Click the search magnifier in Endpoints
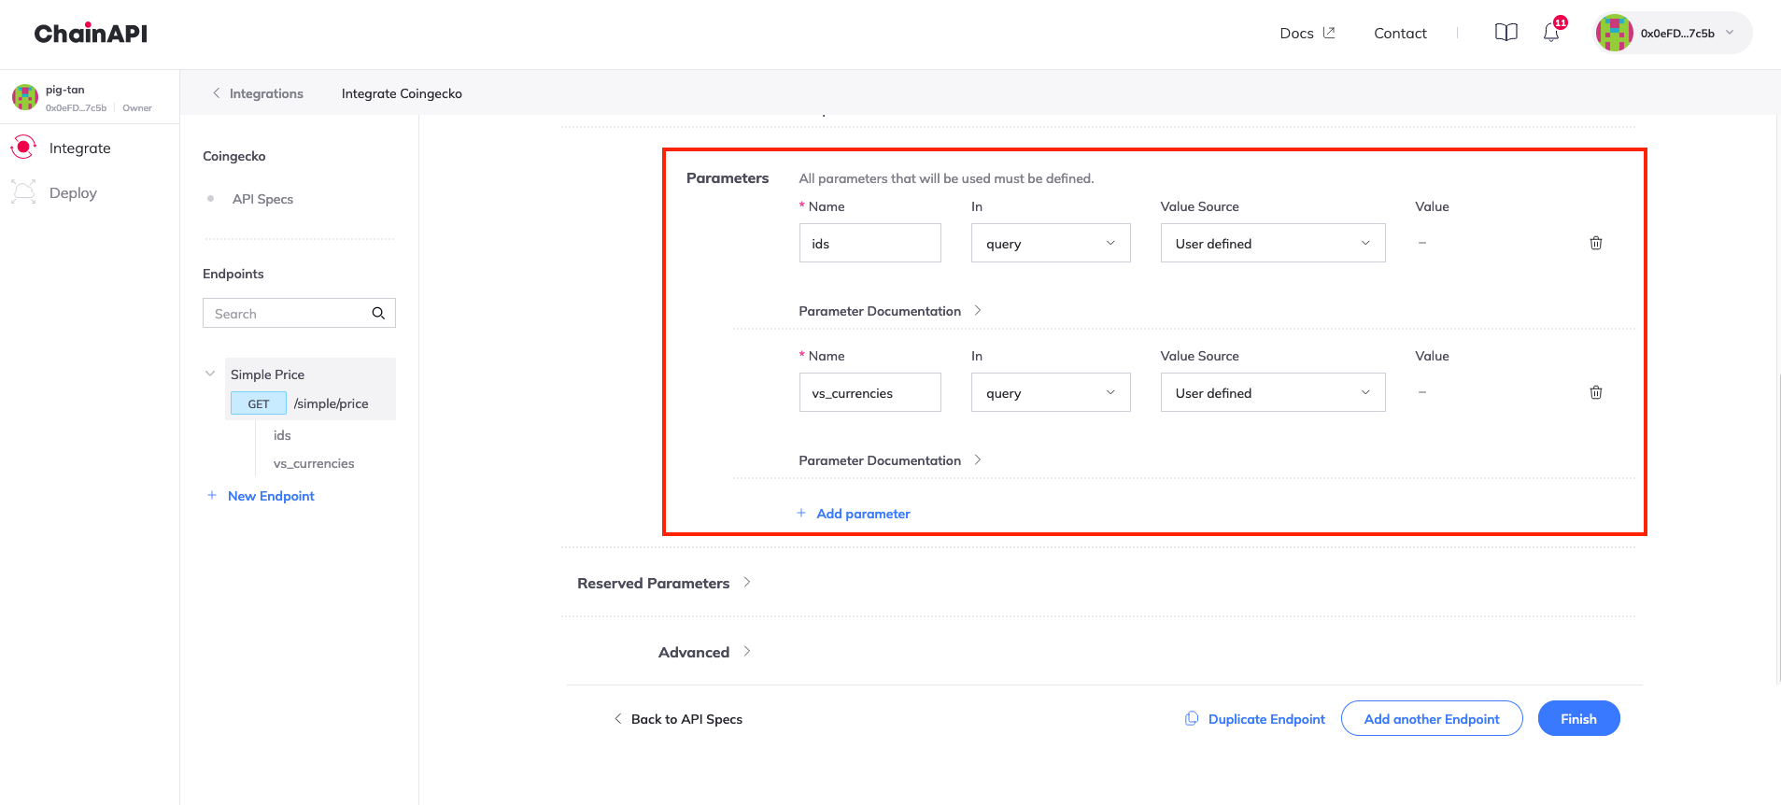The image size is (1781, 805). (x=378, y=314)
